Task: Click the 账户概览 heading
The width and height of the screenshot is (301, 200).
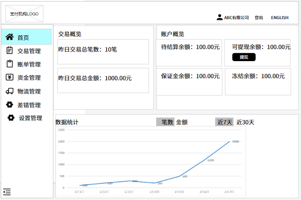Action: (x=172, y=34)
